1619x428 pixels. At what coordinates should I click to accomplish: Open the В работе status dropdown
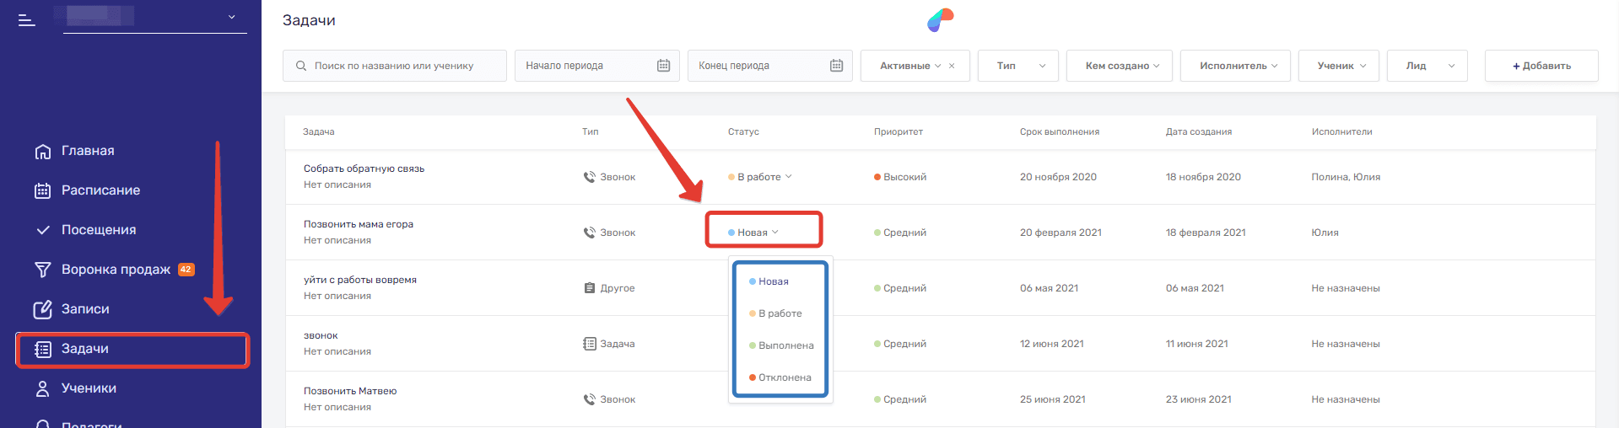pos(761,177)
